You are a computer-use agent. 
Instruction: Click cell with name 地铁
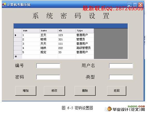point(49,48)
